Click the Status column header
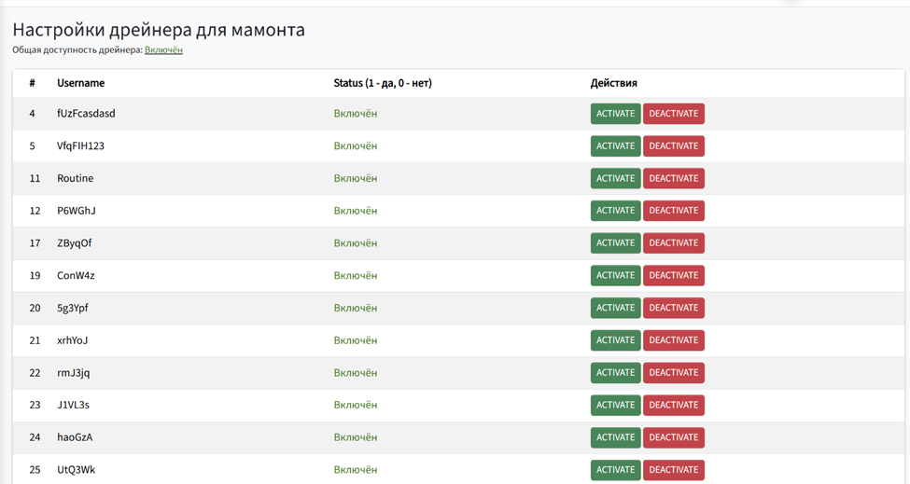 click(383, 83)
